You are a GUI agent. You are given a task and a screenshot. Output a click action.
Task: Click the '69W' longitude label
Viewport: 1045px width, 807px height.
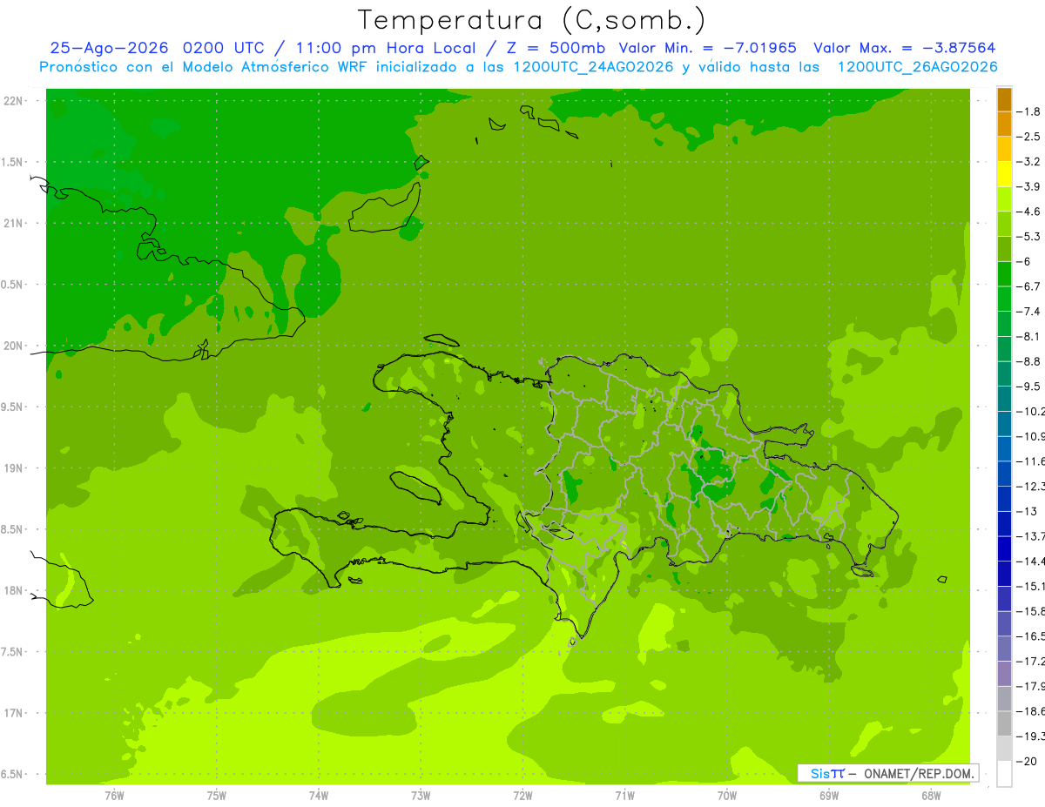(x=829, y=796)
